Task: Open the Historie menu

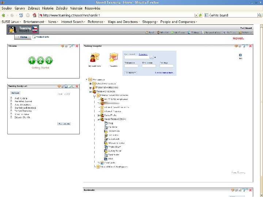Action: pyautogui.click(x=47, y=8)
